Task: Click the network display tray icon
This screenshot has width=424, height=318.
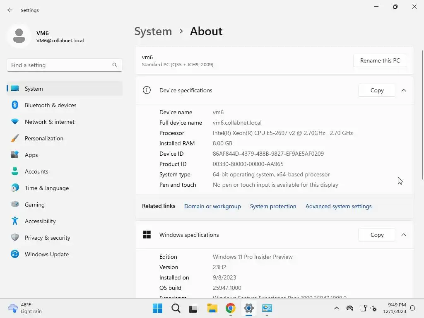Action: click(363, 308)
